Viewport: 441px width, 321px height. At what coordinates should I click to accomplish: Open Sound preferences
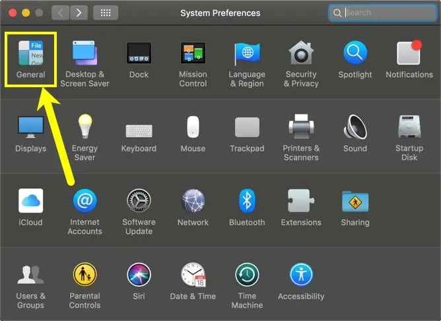[x=355, y=133]
